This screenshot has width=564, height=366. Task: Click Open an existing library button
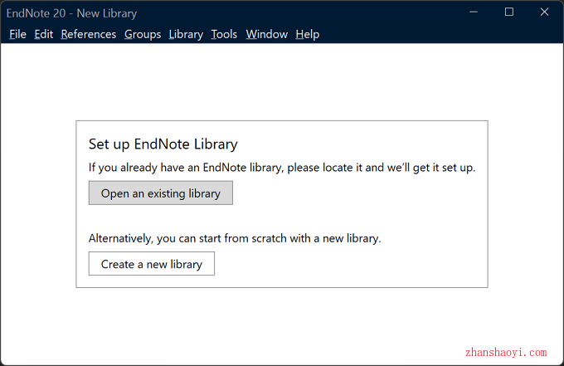pyautogui.click(x=161, y=193)
